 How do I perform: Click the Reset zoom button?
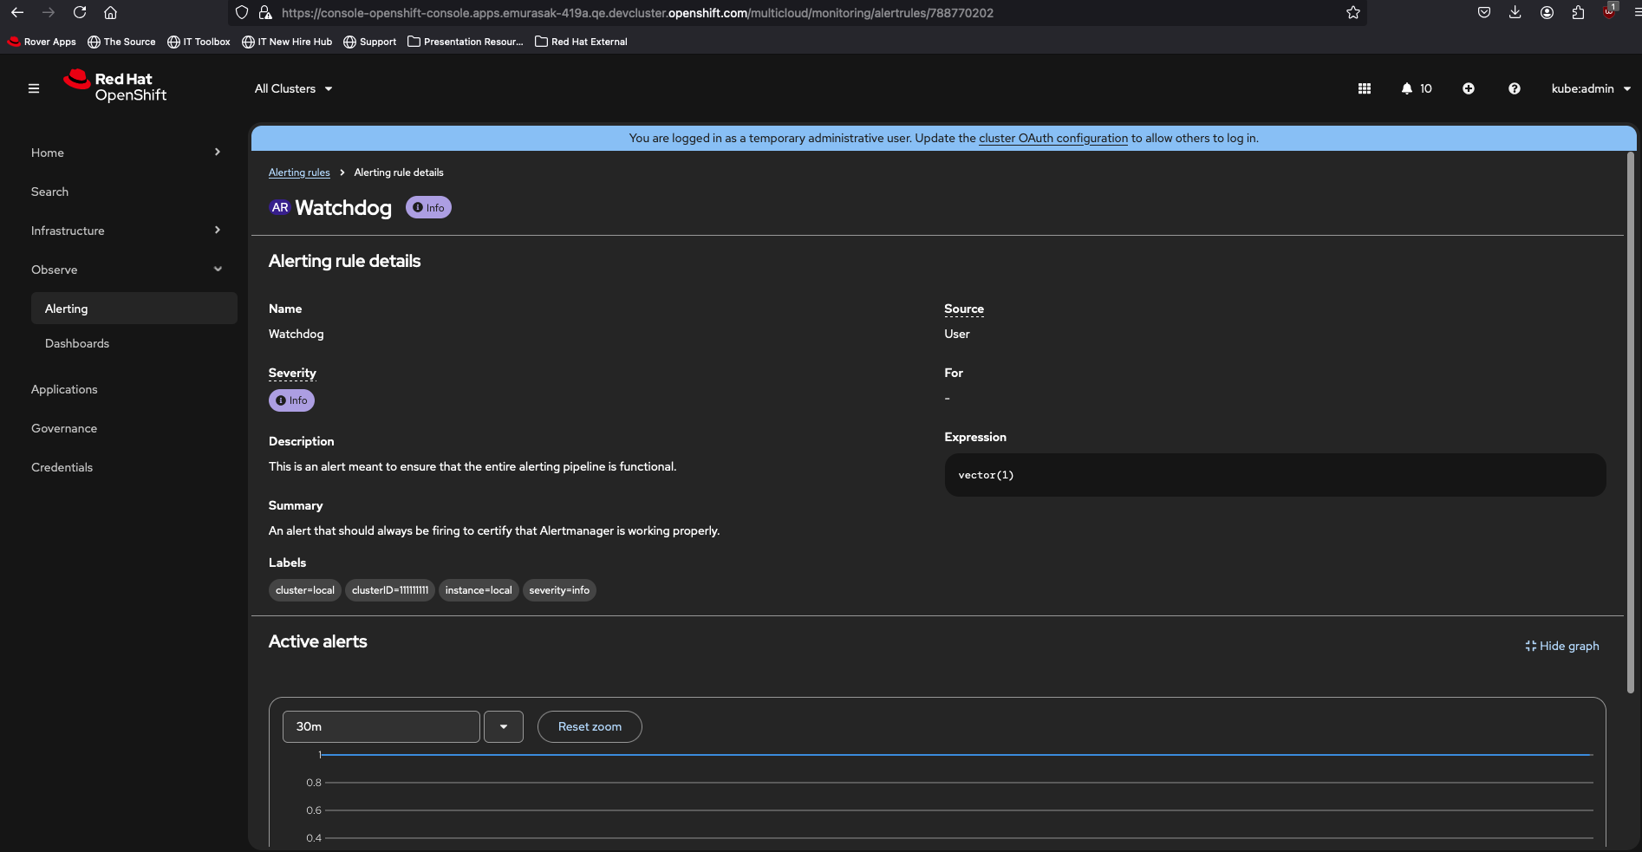[x=590, y=726]
